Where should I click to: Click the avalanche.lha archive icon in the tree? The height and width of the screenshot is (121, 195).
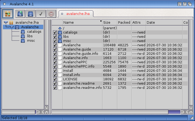click(x=11, y=23)
